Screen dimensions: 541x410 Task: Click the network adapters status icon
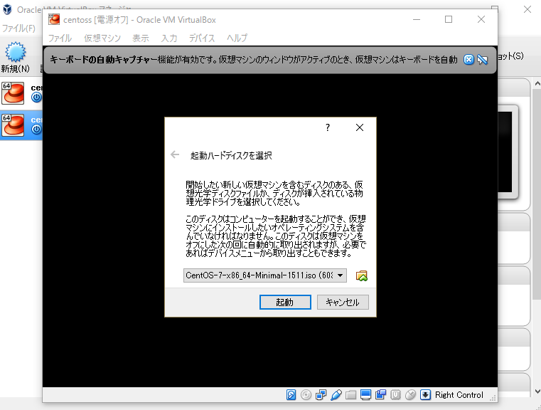(321, 394)
